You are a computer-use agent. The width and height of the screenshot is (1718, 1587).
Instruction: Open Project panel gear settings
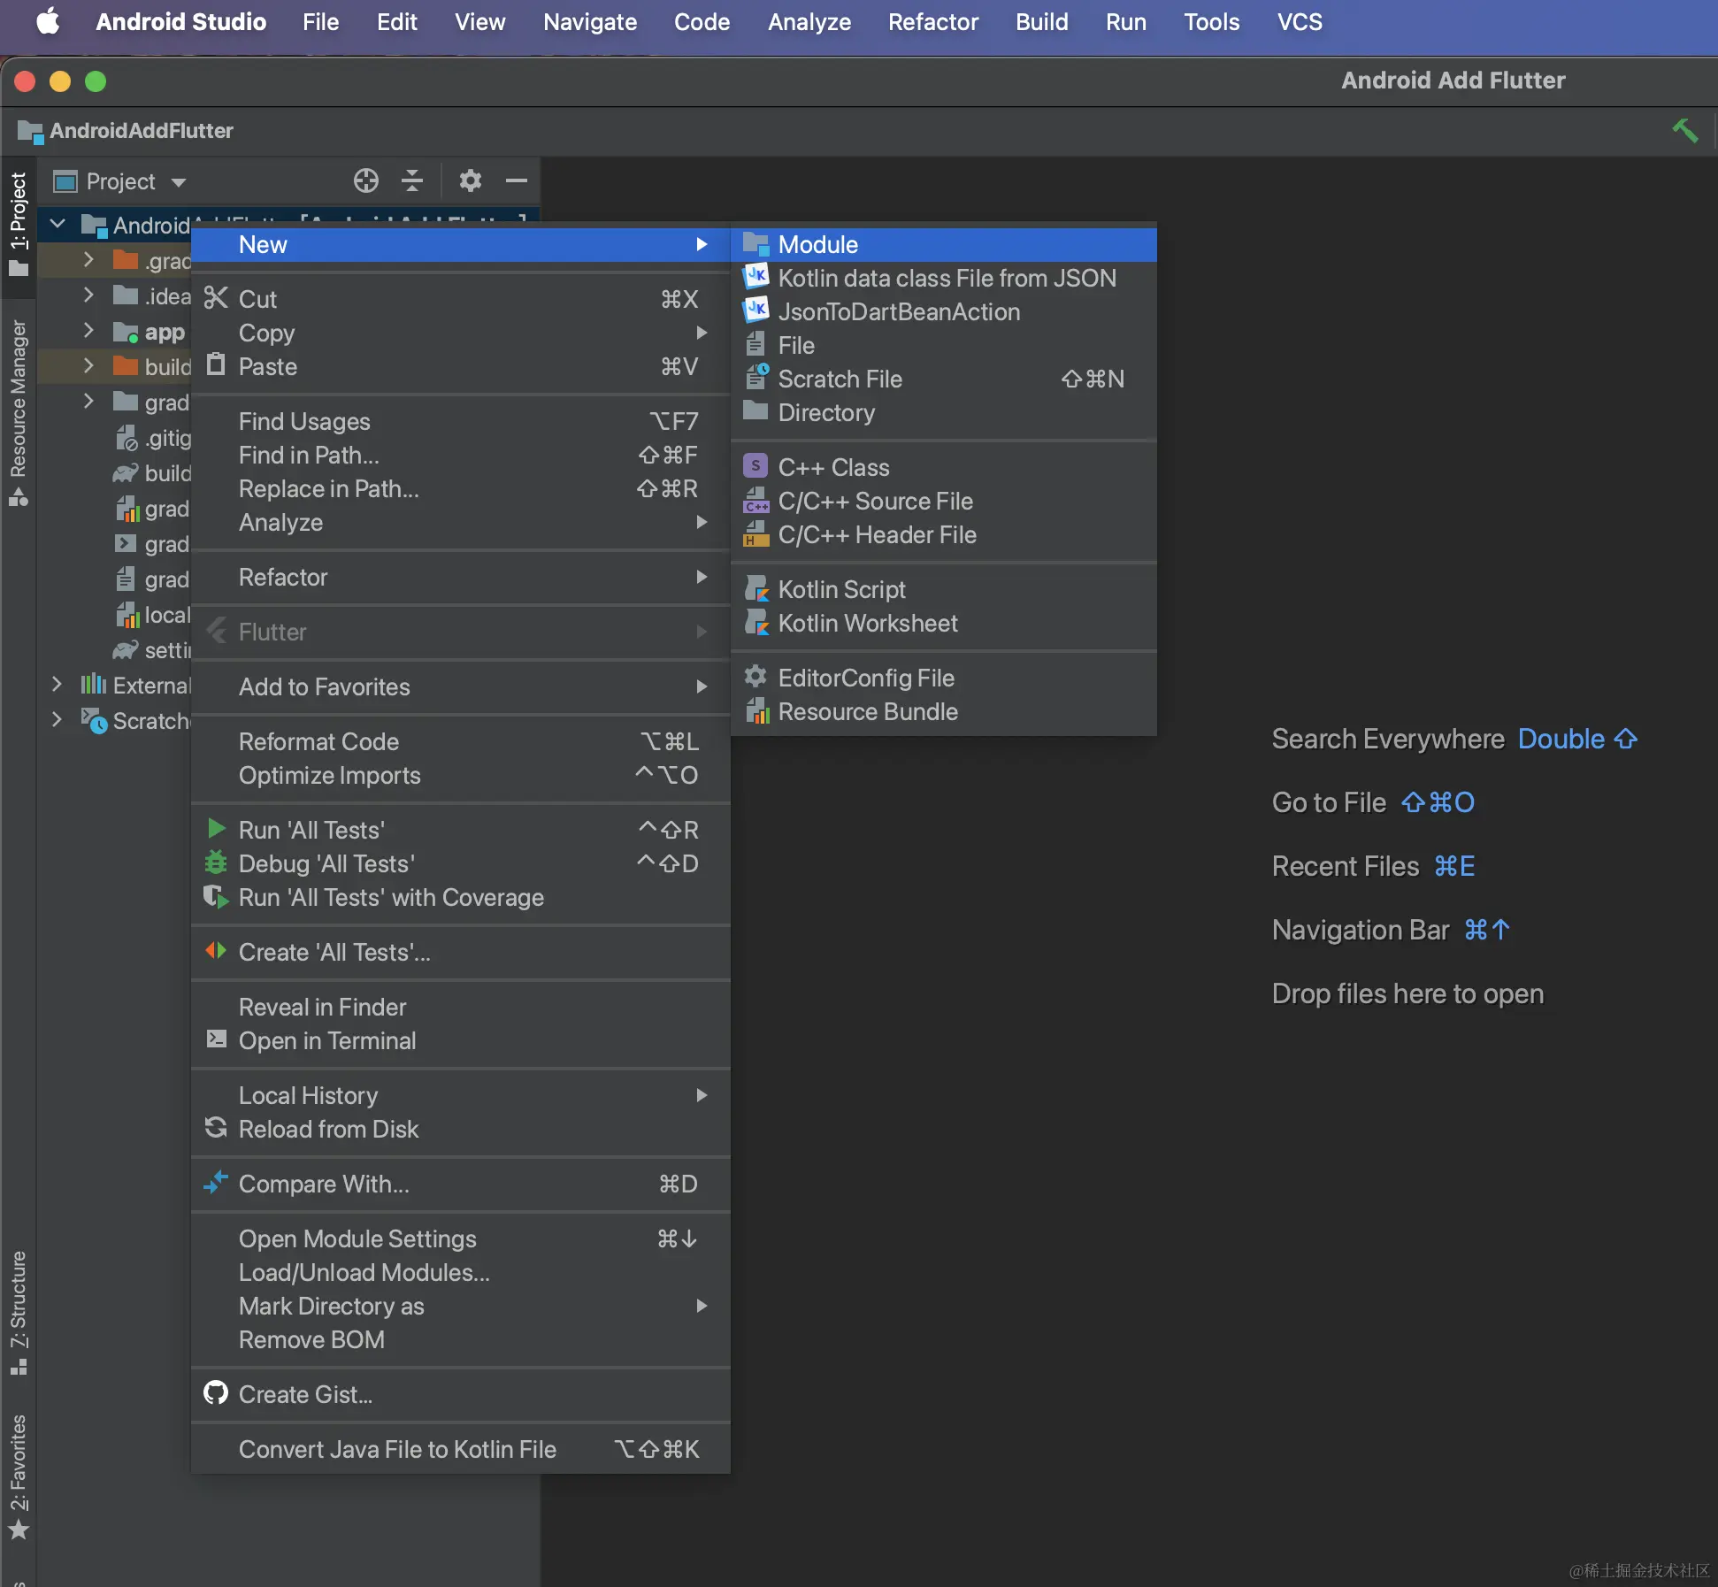click(x=470, y=181)
